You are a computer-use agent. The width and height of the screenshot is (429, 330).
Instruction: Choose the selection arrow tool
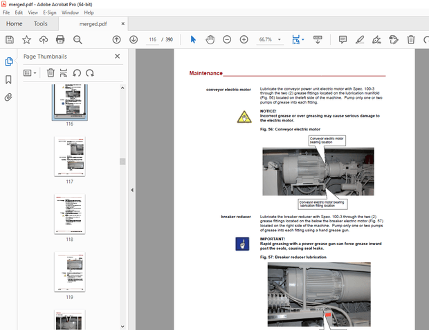tap(193, 39)
